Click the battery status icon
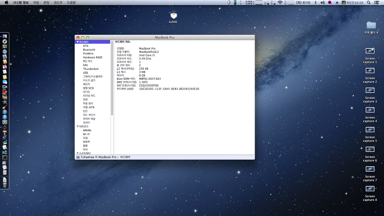The height and width of the screenshot is (216, 384). pyautogui.click(x=299, y=2)
